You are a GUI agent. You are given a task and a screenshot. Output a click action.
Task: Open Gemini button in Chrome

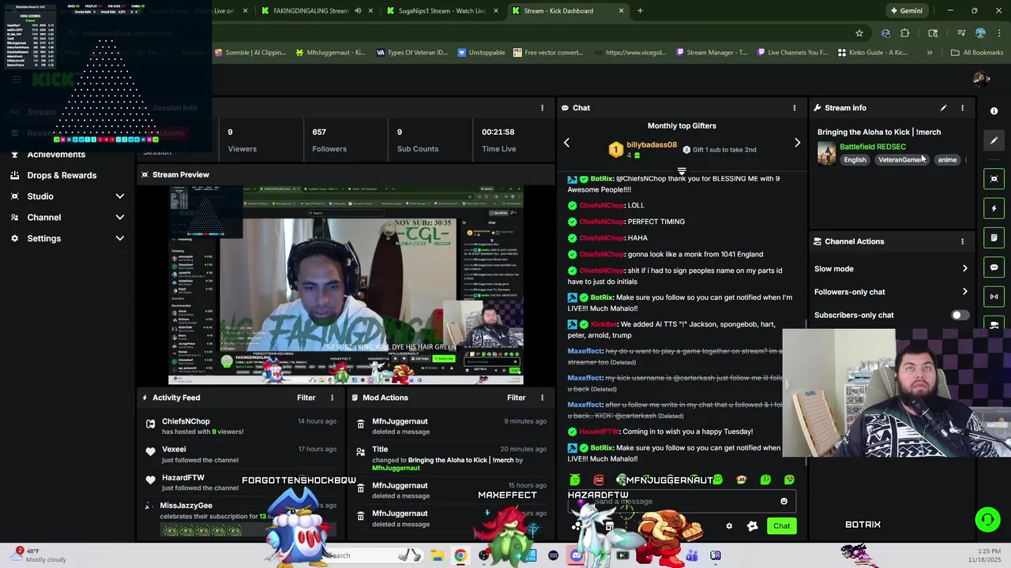tap(906, 11)
